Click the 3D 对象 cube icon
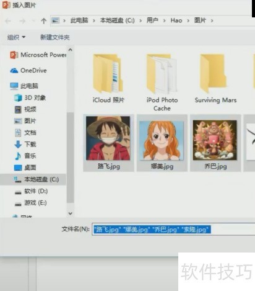 pos(18,98)
